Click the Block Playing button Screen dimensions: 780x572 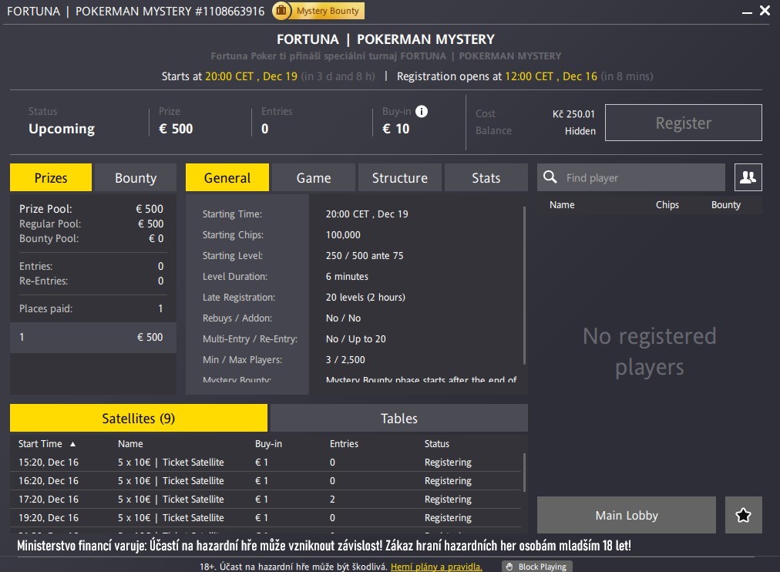tap(537, 567)
